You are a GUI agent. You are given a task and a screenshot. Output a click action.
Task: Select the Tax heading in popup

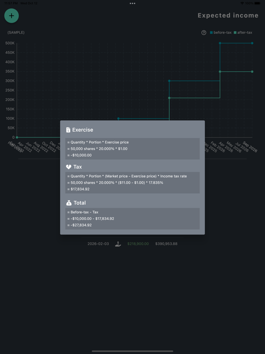click(77, 167)
